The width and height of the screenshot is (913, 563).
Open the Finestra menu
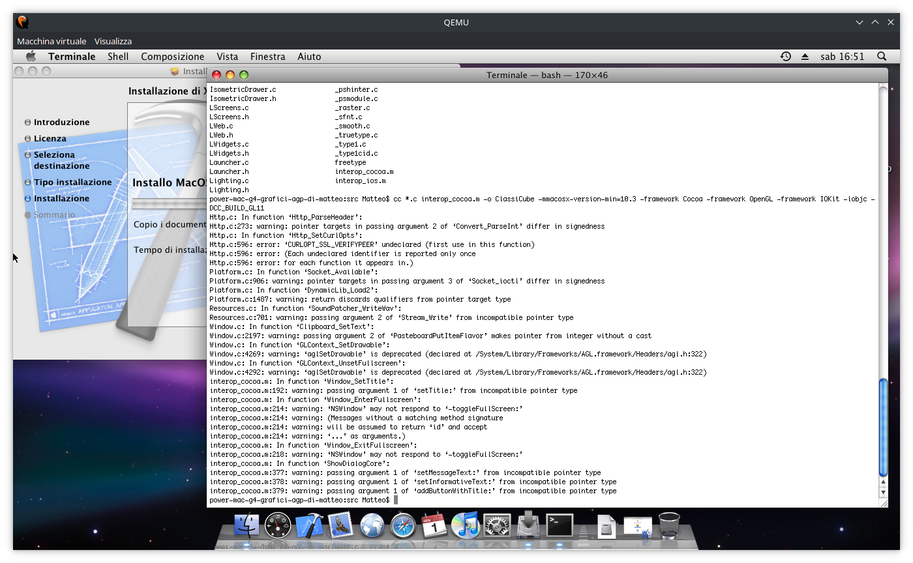point(268,57)
